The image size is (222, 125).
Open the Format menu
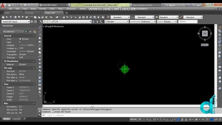tap(42, 9)
